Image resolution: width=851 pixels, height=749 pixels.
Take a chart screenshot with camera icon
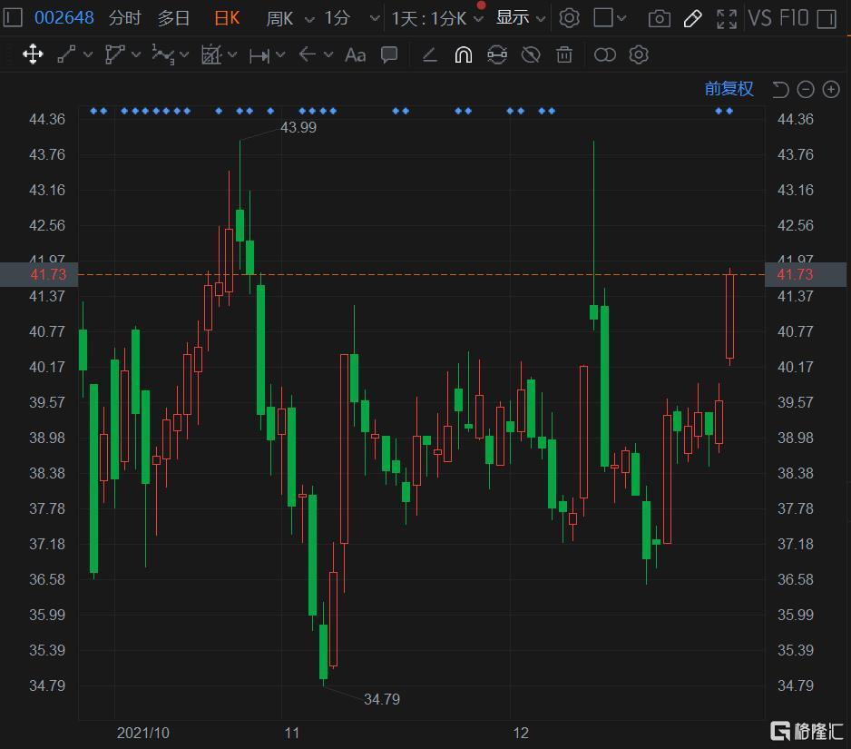click(x=659, y=19)
